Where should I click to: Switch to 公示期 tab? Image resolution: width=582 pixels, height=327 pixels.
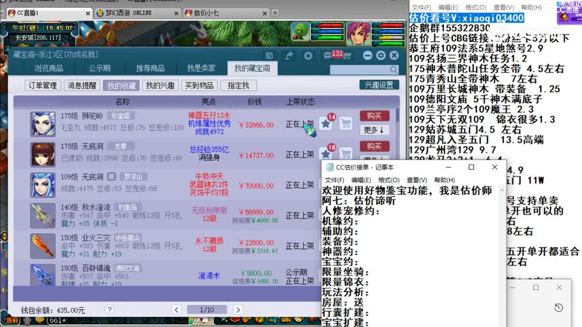point(100,69)
